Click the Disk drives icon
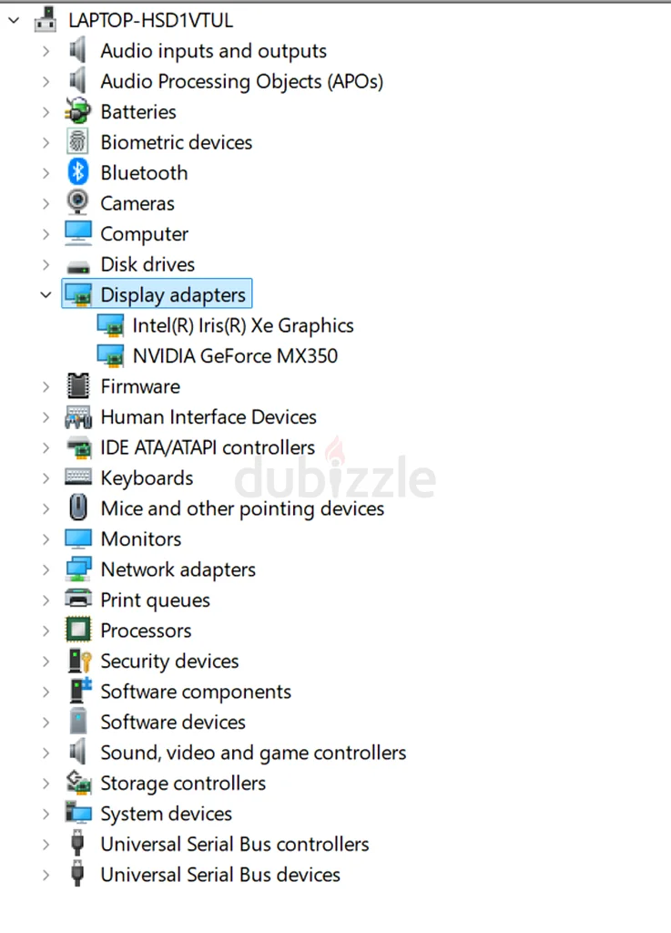671x933 pixels. (x=78, y=265)
